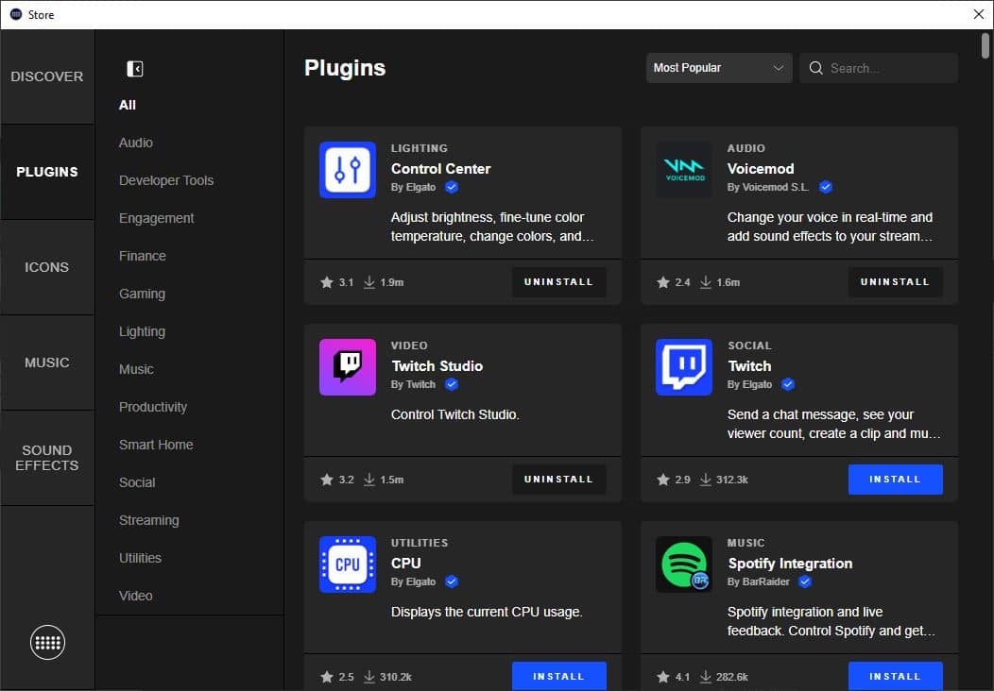Viewport: 994px width, 691px height.
Task: Filter plugins by Music category in list
Action: [x=136, y=369]
